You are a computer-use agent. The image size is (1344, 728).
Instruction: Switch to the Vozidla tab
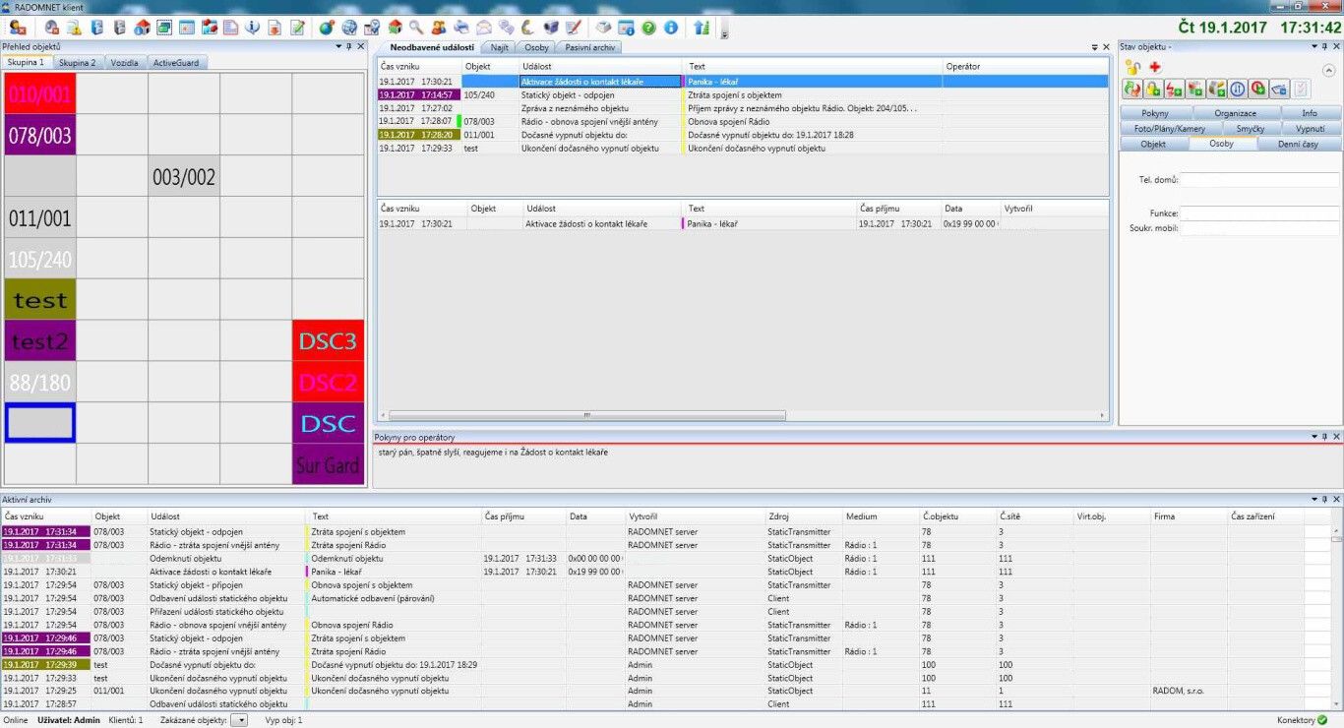[124, 63]
